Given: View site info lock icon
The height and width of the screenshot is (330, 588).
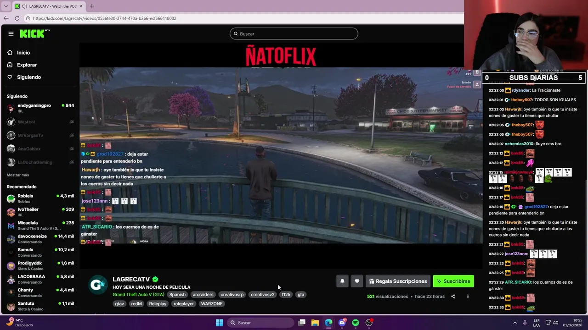Looking at the screenshot, I should click(x=28, y=18).
